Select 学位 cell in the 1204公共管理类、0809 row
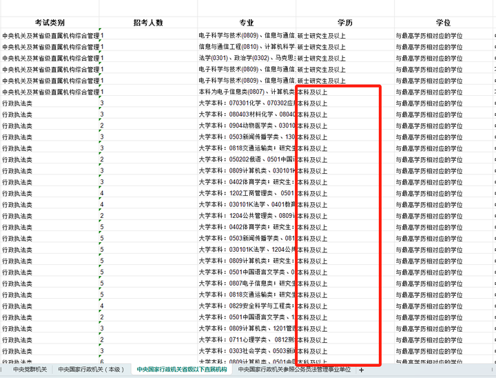This screenshot has height=378, width=496. point(443,216)
